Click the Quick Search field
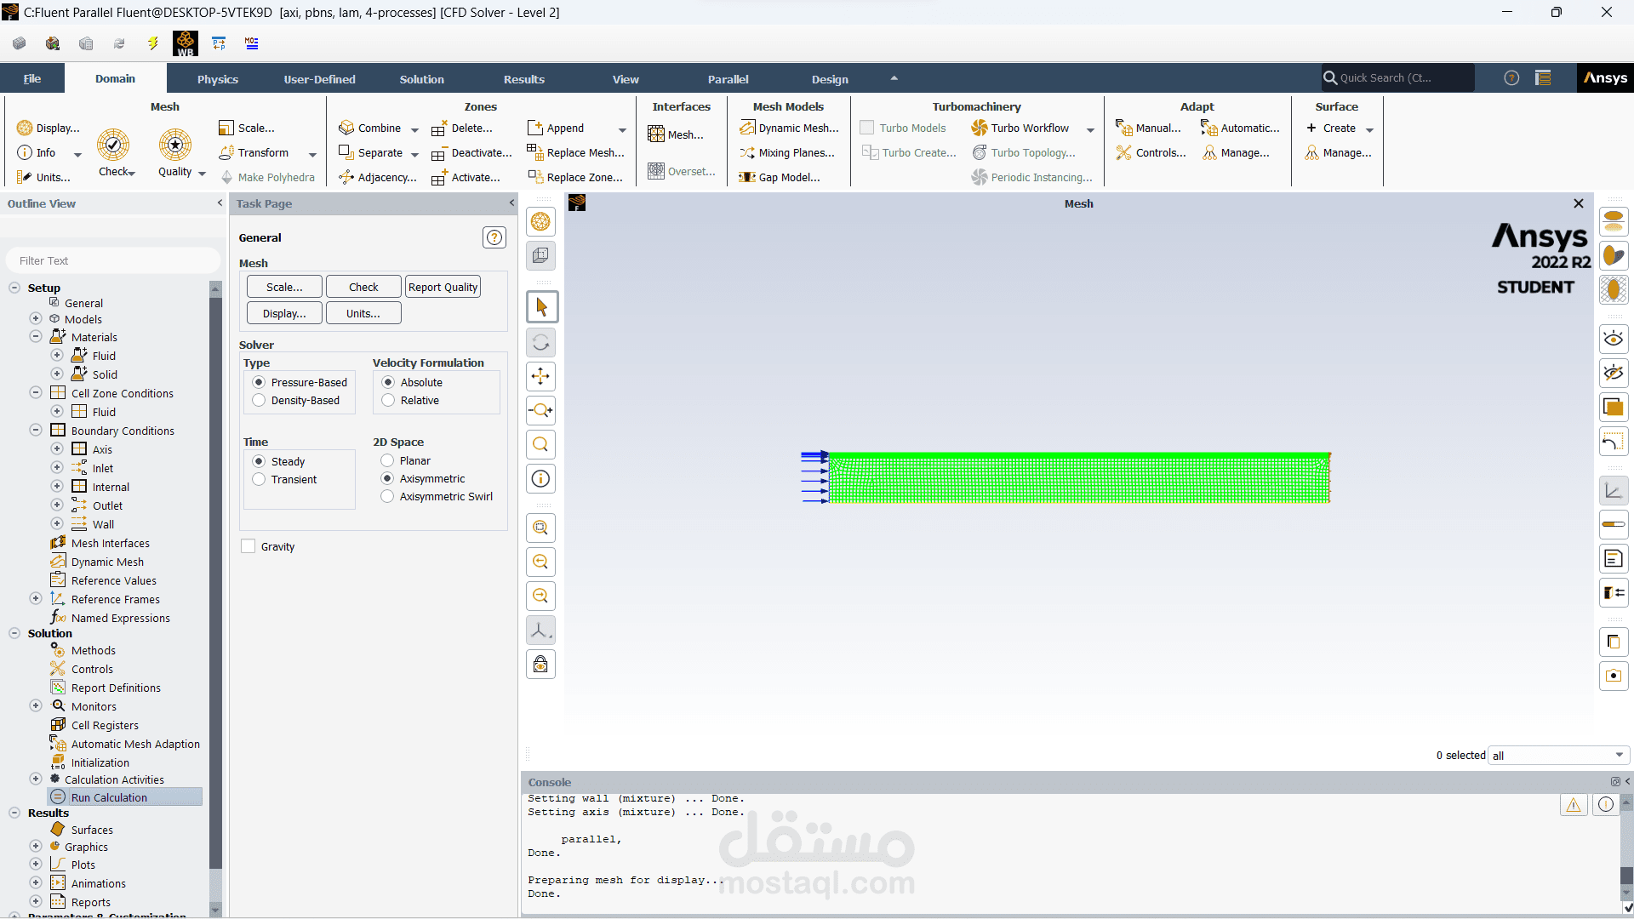Viewport: 1634px width, 919px height. pyautogui.click(x=1398, y=78)
